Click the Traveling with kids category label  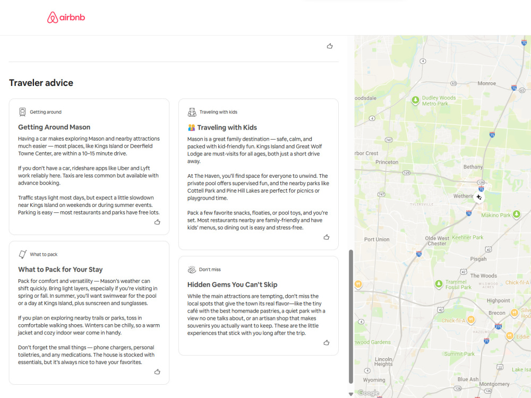[x=218, y=112]
